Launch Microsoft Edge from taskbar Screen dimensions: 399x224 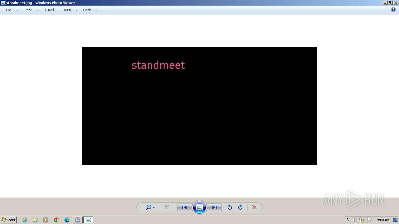pos(67,220)
